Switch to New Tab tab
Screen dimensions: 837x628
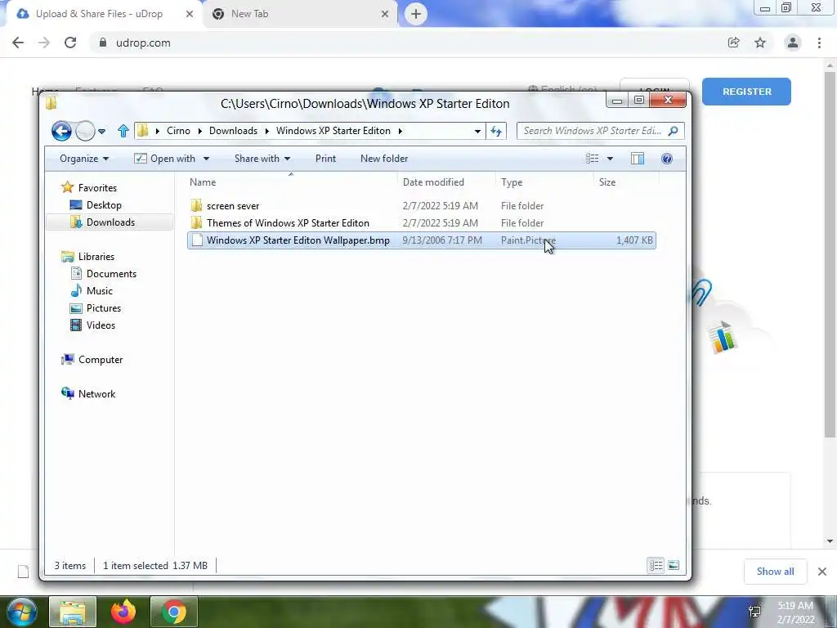tap(302, 14)
